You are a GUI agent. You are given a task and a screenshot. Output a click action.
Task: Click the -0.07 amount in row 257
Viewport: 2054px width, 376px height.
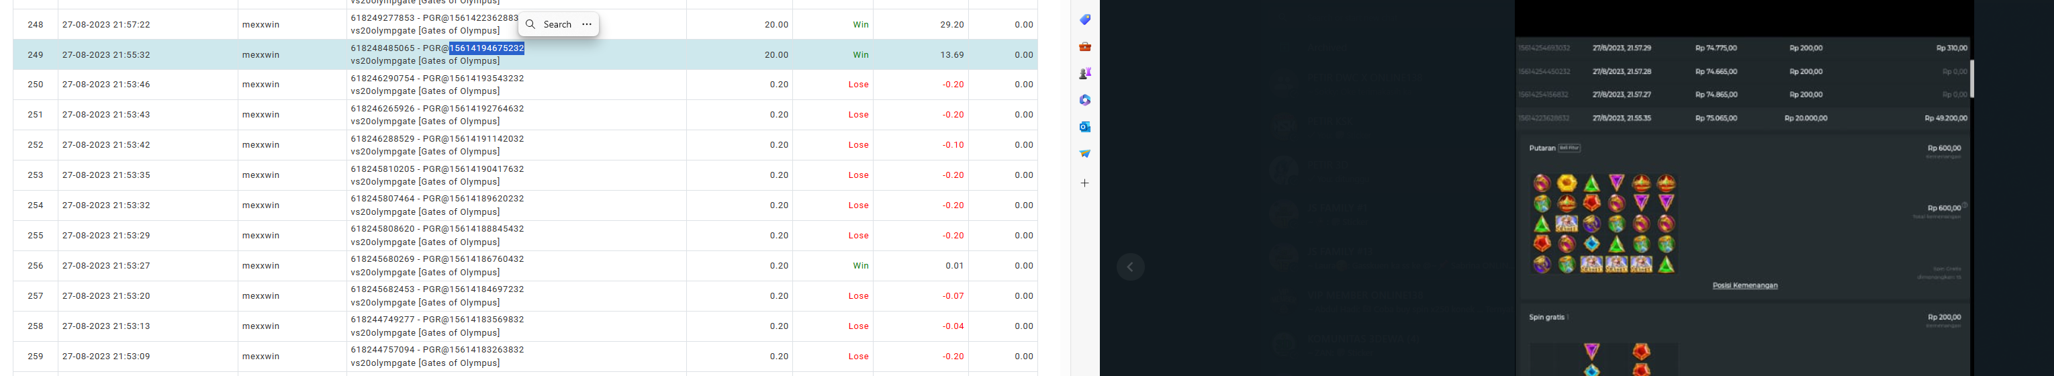click(x=953, y=296)
